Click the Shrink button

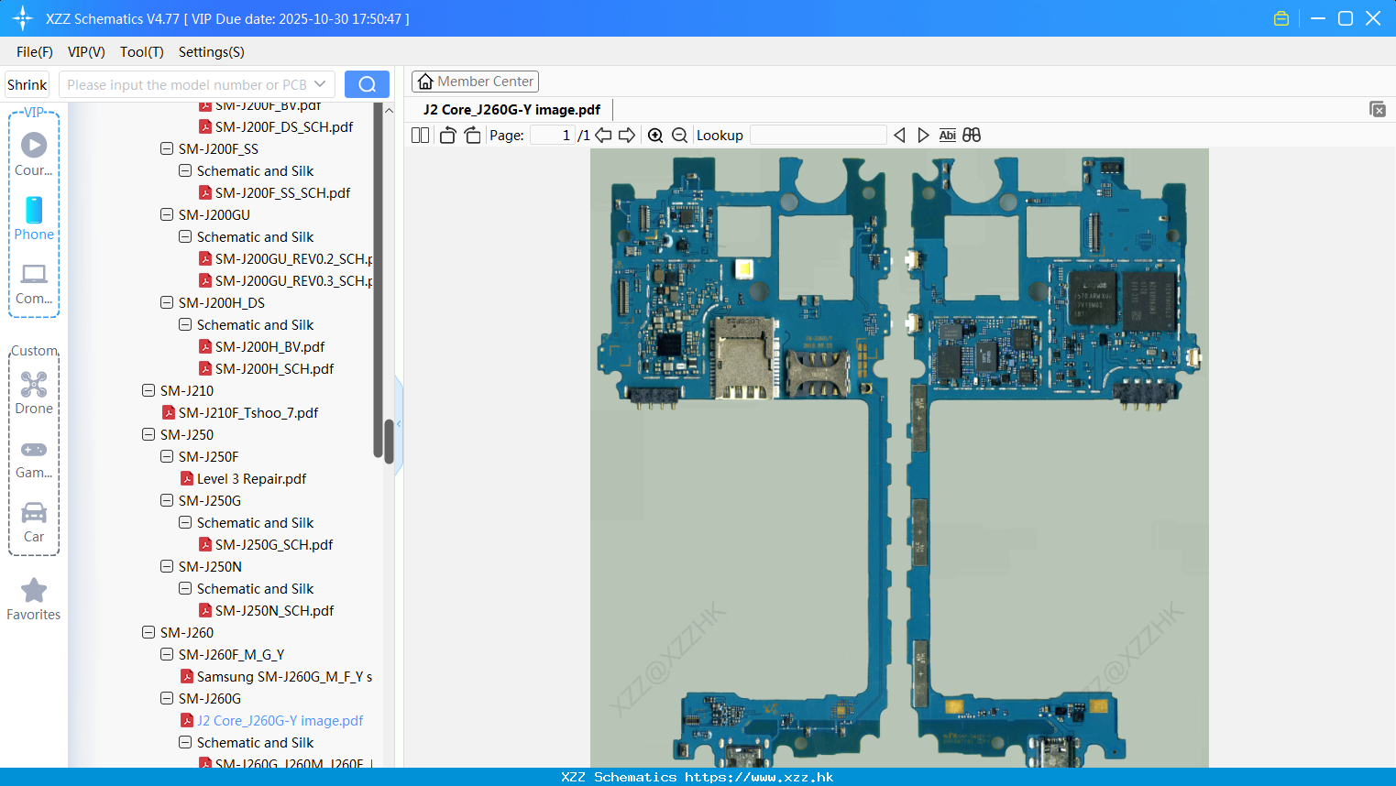pos(27,84)
